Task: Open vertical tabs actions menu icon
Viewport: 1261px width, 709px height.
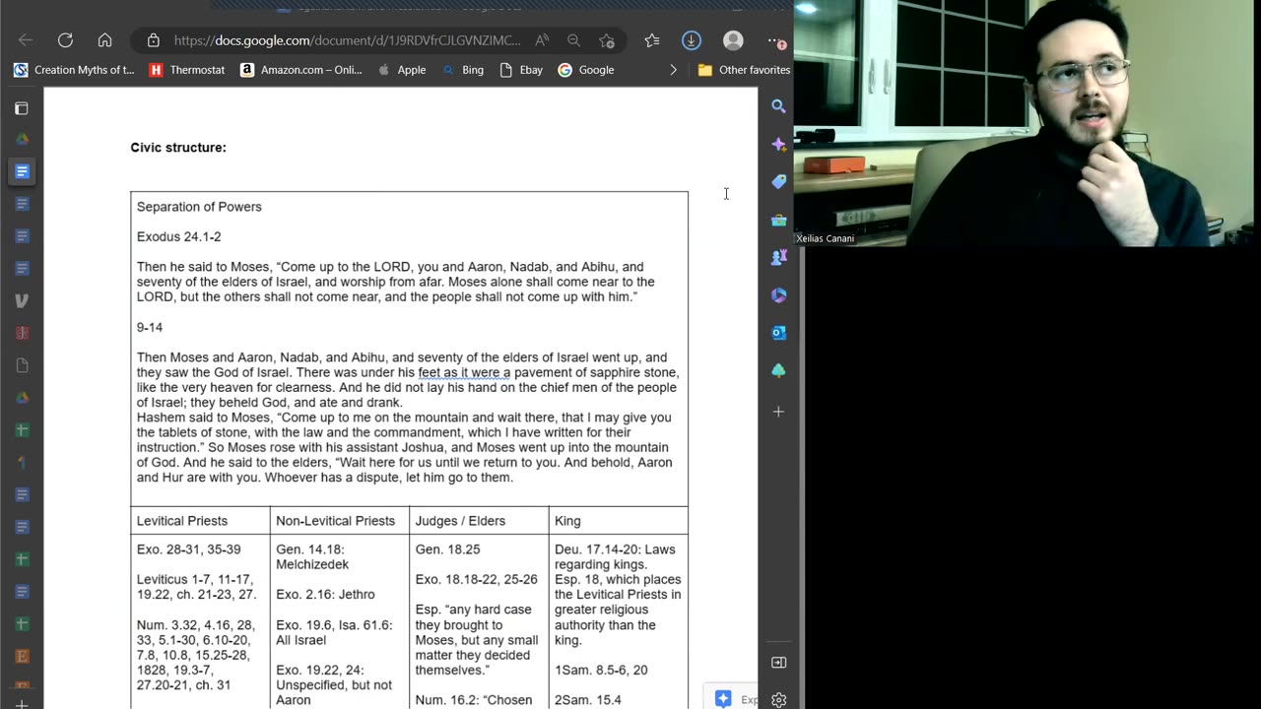Action: (22, 108)
